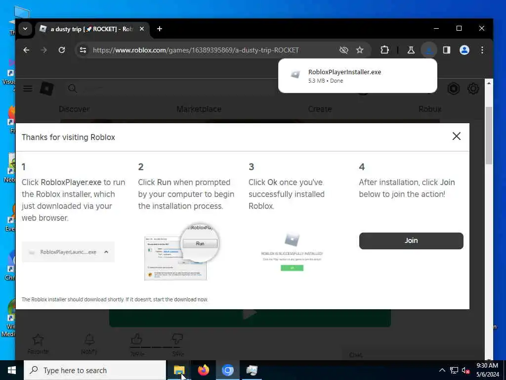Open Roblox settings gear
Image resolution: width=506 pixels, height=380 pixels.
[x=473, y=89]
